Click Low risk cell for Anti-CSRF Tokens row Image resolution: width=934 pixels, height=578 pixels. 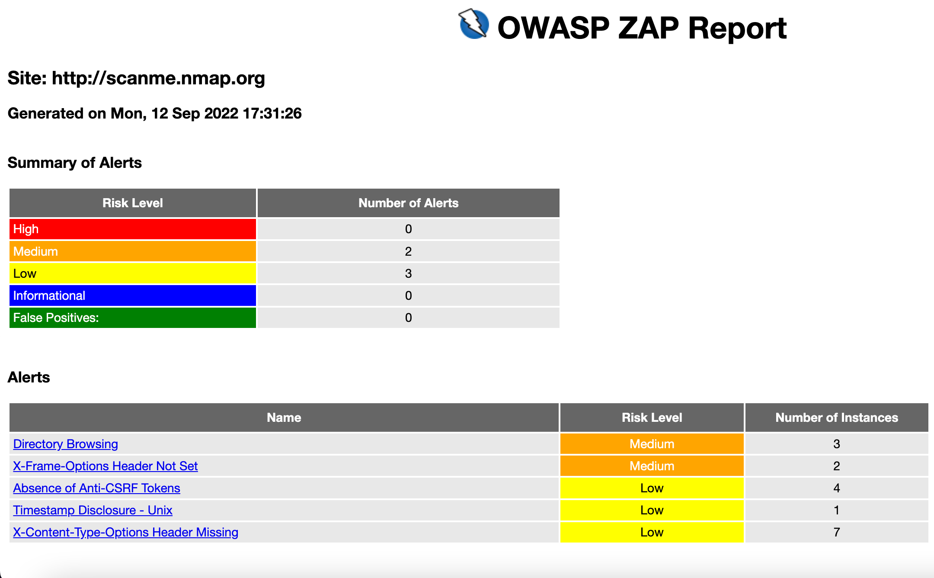[x=652, y=488]
